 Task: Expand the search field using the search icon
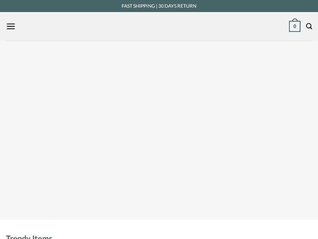tap(309, 26)
